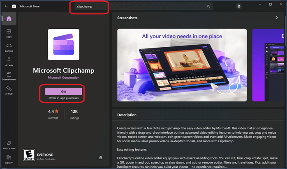Click the 'In-App Purchases' label

coord(46,159)
